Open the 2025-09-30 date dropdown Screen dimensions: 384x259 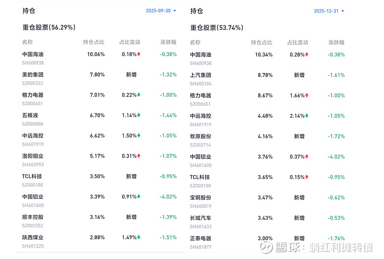[161, 11]
